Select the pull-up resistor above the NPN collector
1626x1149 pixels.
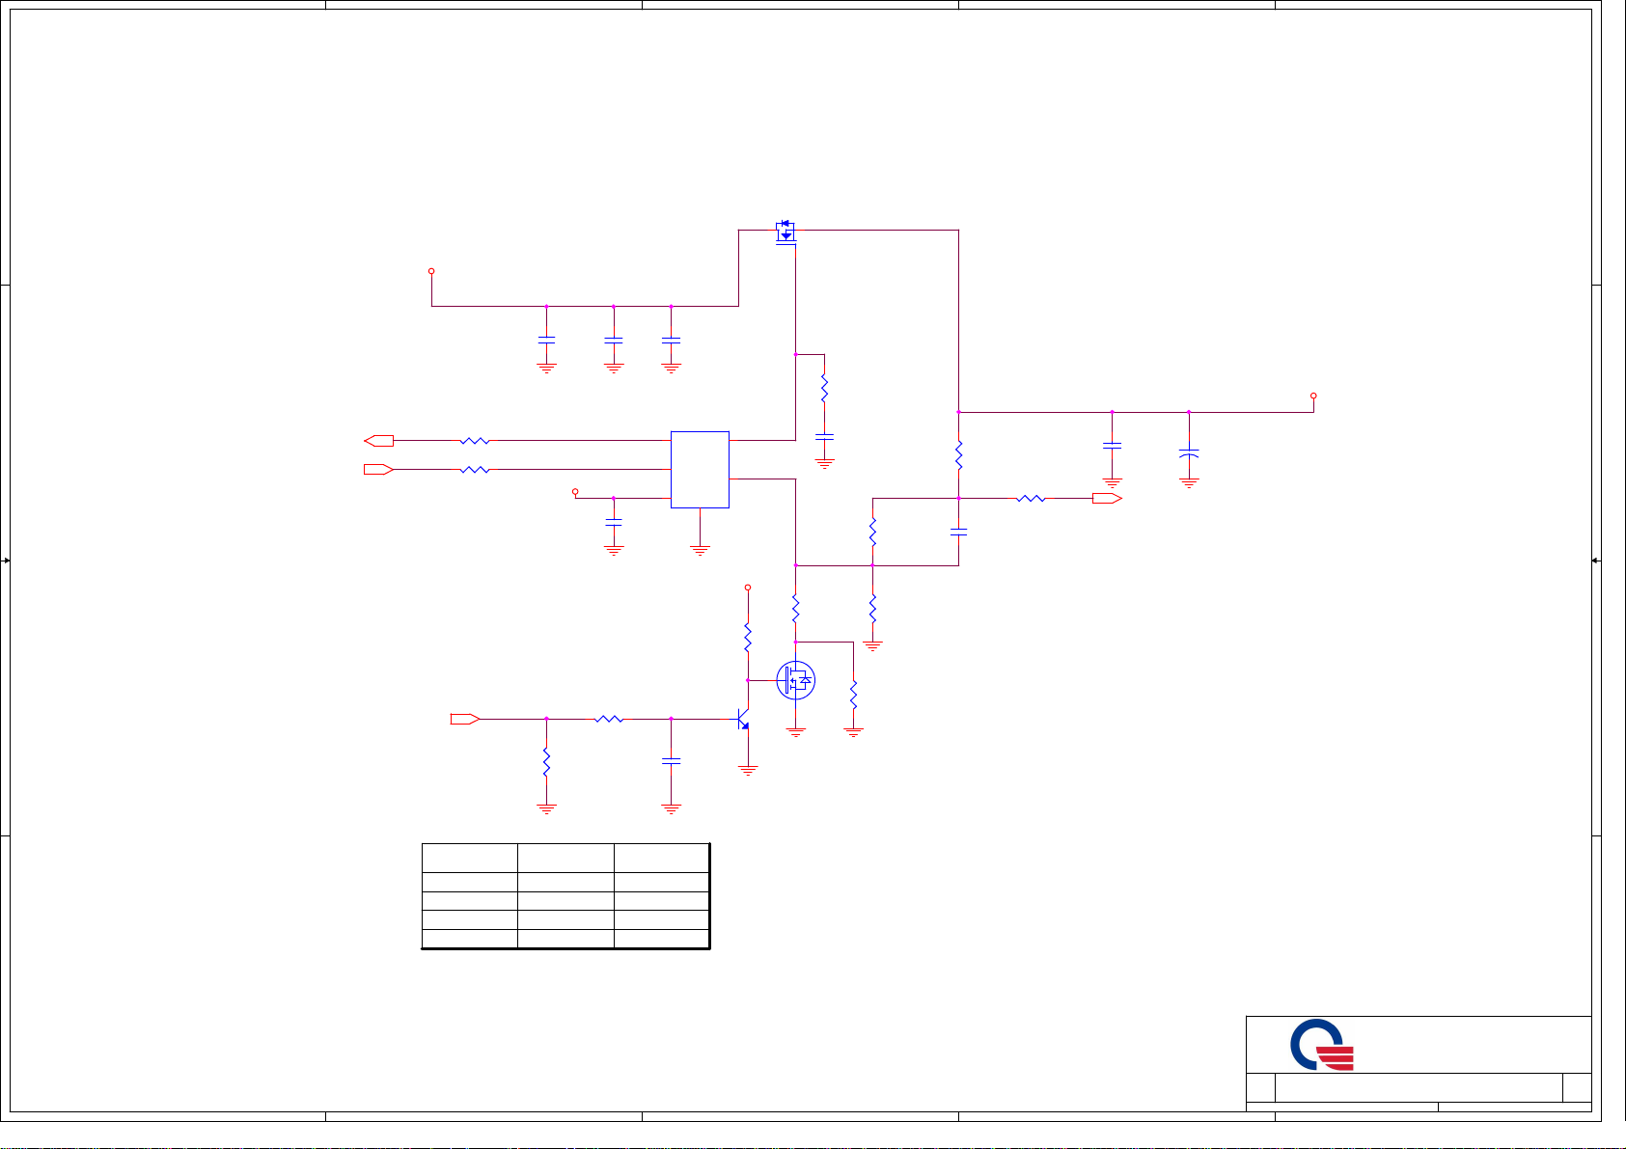point(748,637)
